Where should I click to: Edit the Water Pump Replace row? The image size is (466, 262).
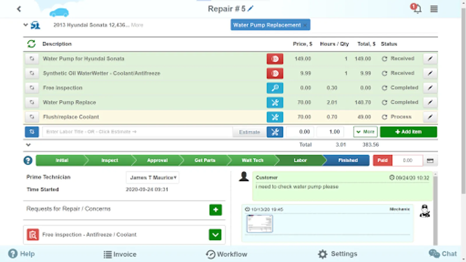point(430,102)
